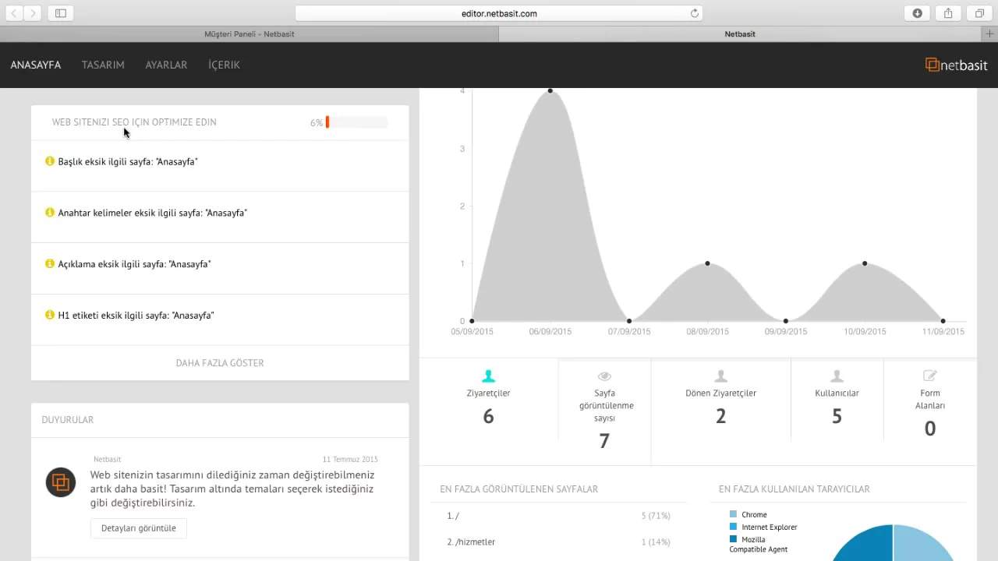This screenshot has height=561, width=998.
Task: Click the Internet Explorer legend color swatch
Action: (733, 527)
